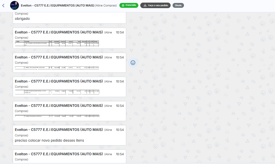Viewport: 275px width, 164px height.
Task: Click the 10:54 timestamp on the 'preciso colocar' message
Action: pyautogui.click(x=120, y=130)
